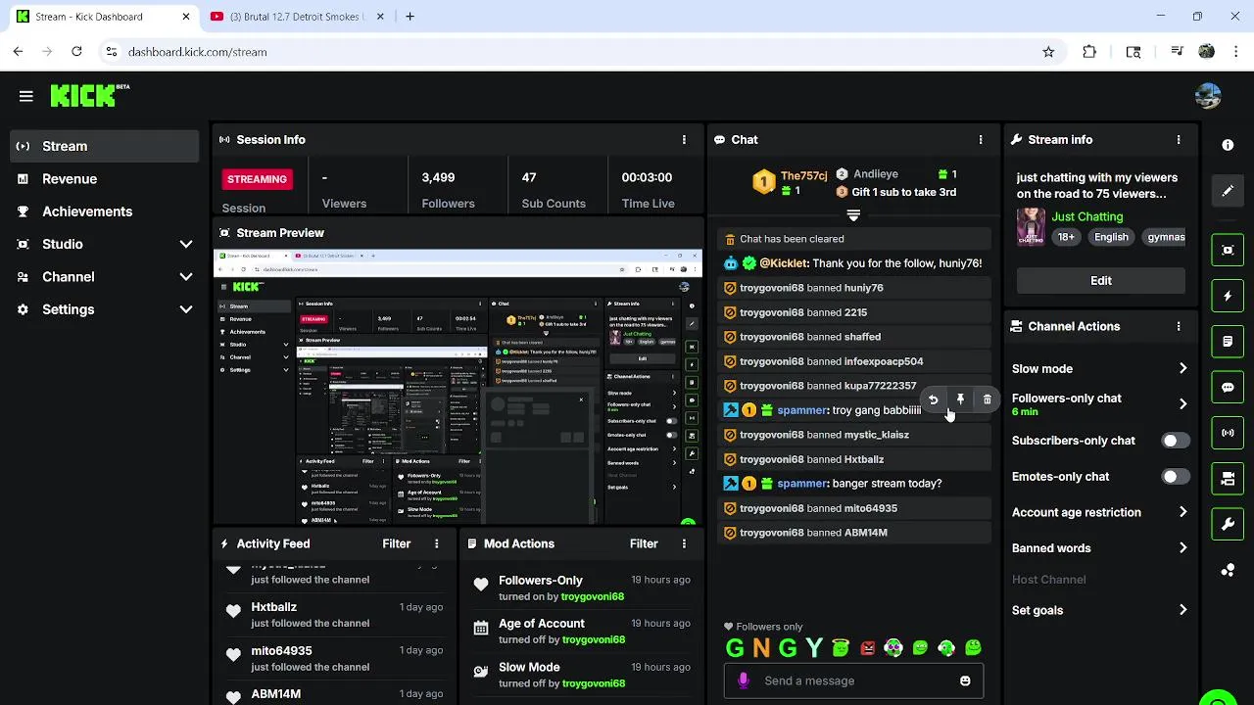This screenshot has height=705, width=1254.
Task: Open Channel Actions panel options menu
Action: coord(1179,327)
